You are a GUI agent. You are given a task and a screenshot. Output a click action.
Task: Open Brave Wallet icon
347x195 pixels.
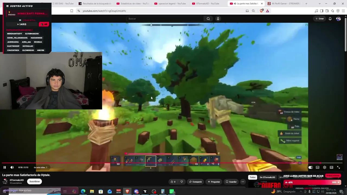pos(327,11)
